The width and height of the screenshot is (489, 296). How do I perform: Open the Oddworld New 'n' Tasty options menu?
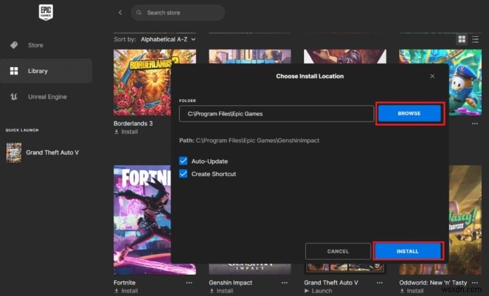(475, 282)
